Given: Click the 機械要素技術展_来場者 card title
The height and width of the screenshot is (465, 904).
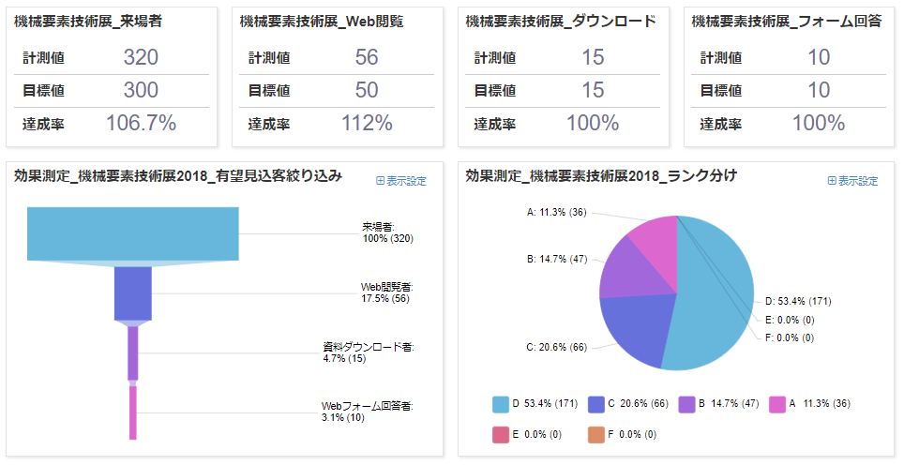Looking at the screenshot, I should pyautogui.click(x=88, y=21).
